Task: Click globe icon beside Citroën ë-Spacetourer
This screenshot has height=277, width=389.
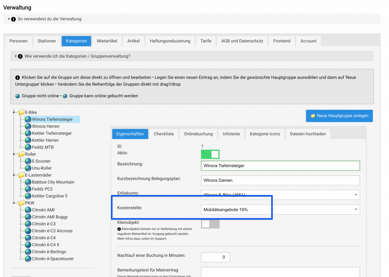Action: (x=28, y=258)
